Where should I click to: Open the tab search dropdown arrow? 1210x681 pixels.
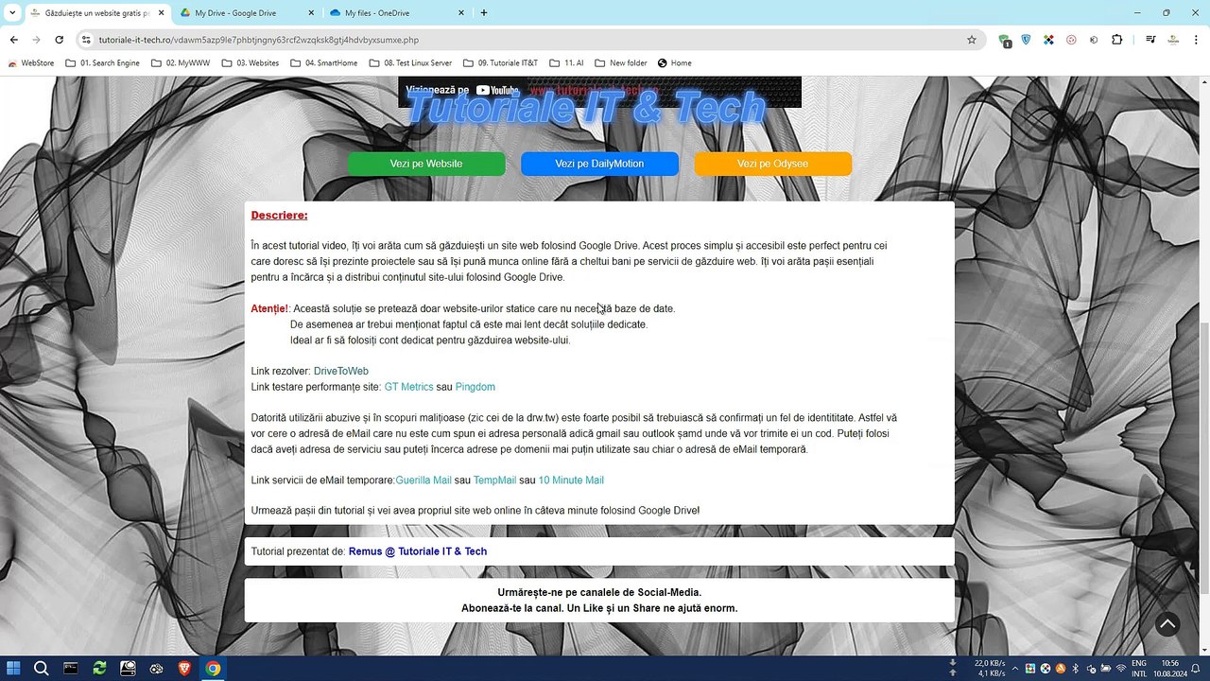12,13
